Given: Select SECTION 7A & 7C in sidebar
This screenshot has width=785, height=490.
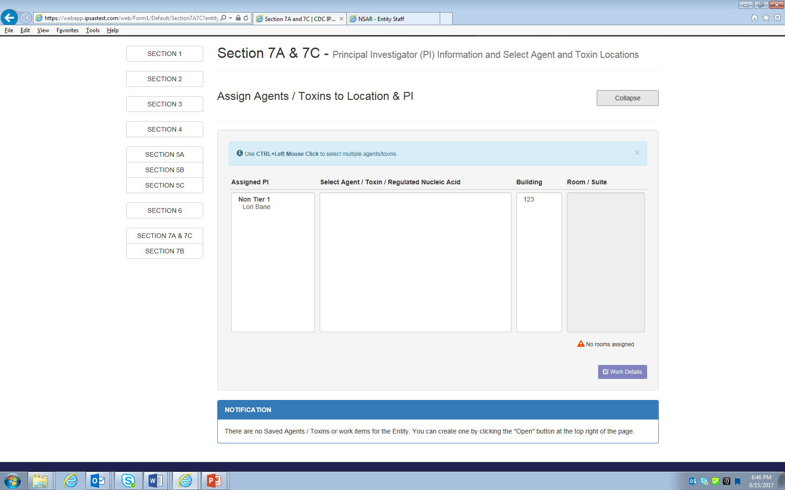Looking at the screenshot, I should 164,236.
